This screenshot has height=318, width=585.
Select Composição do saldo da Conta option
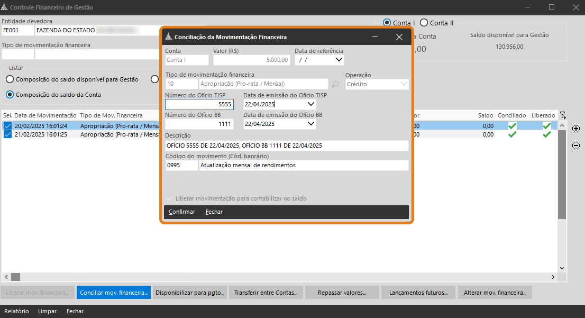coord(10,95)
